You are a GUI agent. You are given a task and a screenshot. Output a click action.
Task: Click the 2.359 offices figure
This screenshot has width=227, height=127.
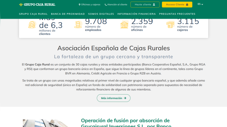pyautogui.click(x=142, y=21)
